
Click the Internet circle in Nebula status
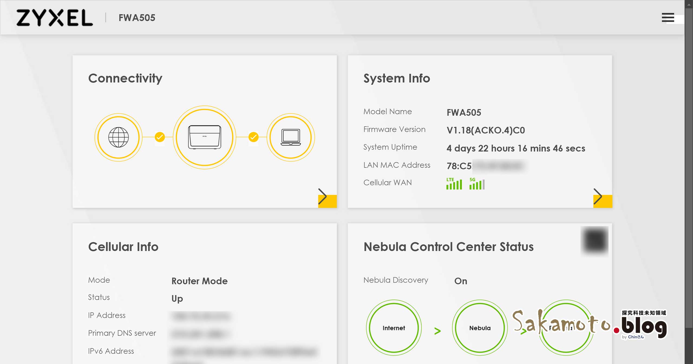click(x=394, y=328)
